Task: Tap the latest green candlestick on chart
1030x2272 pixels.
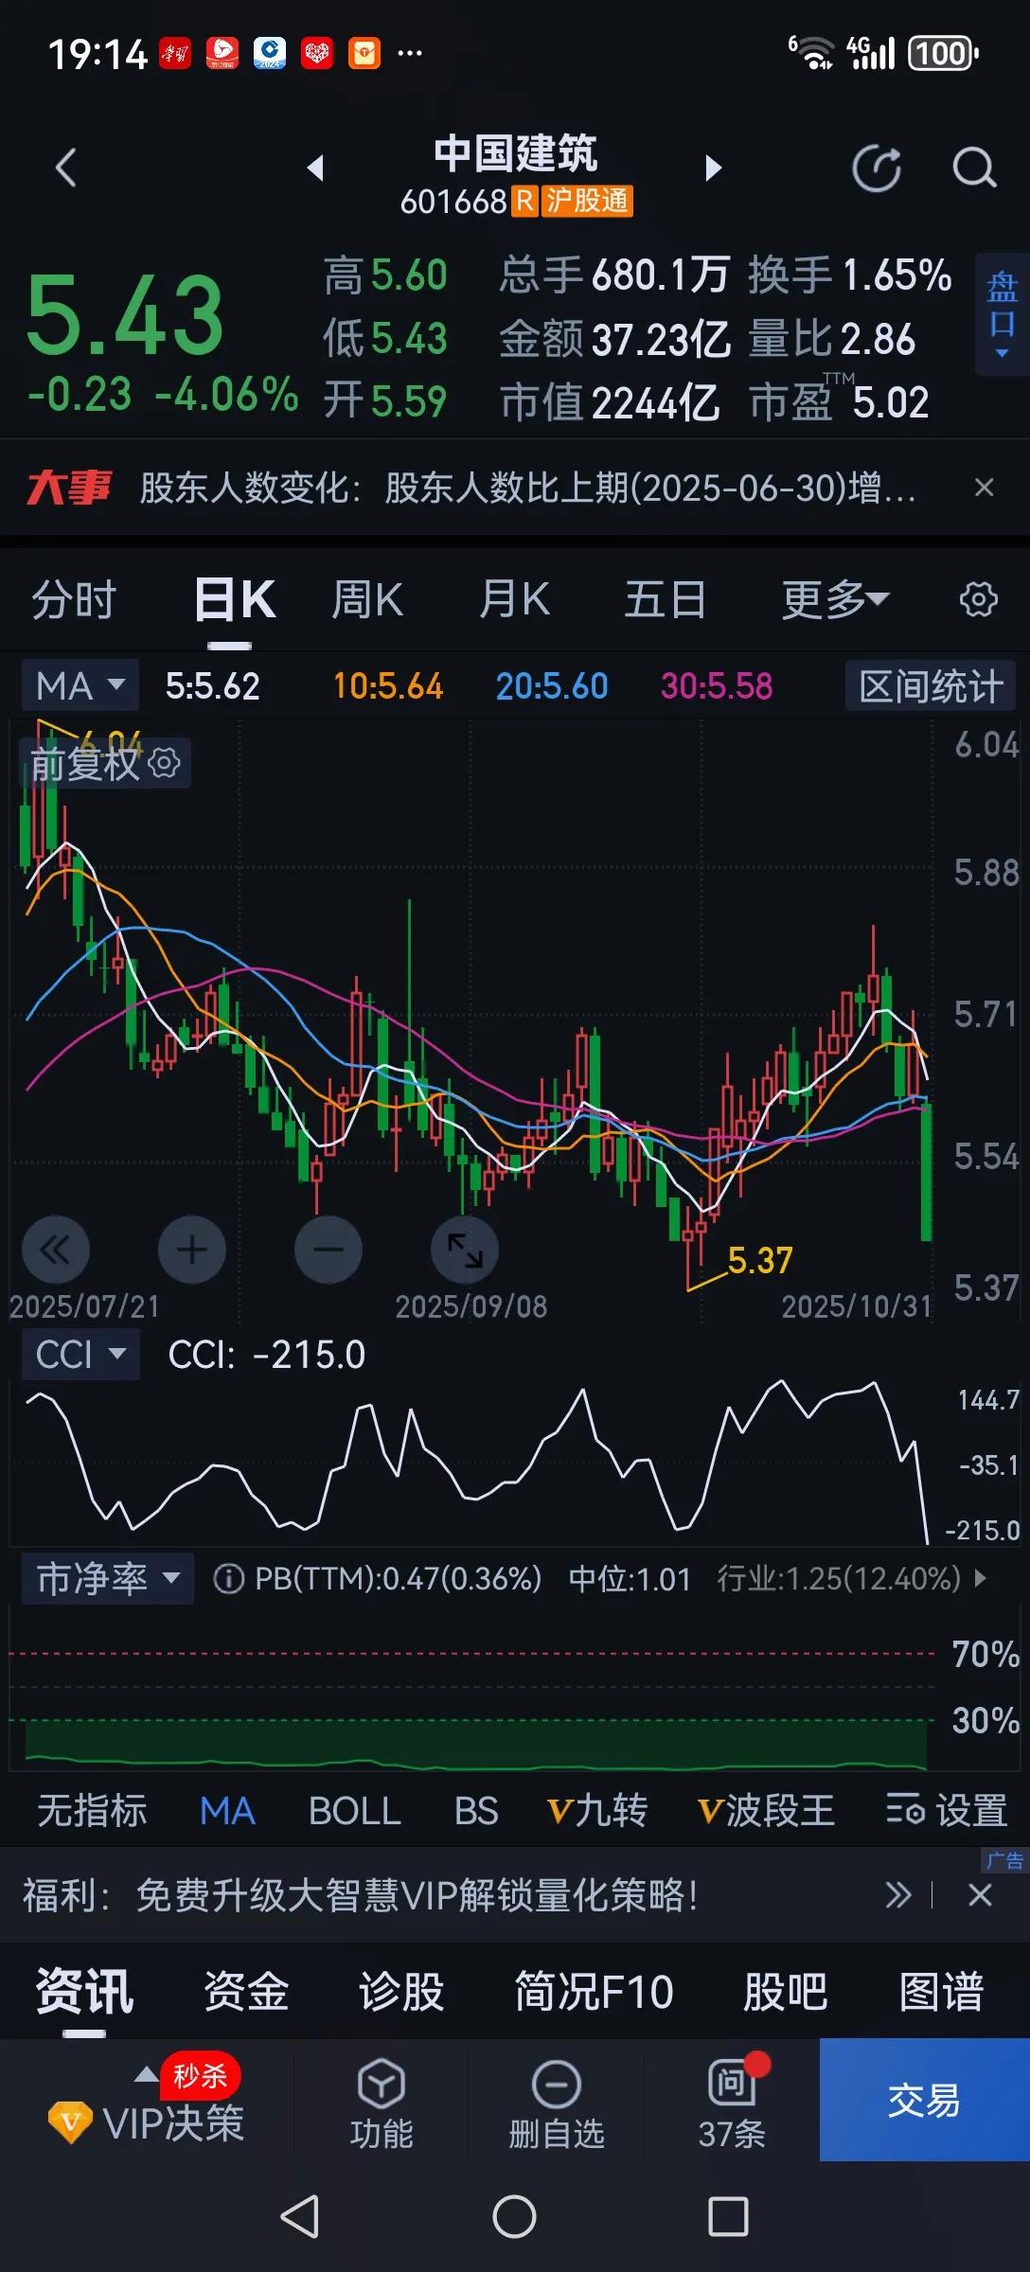Action: coord(927,1172)
